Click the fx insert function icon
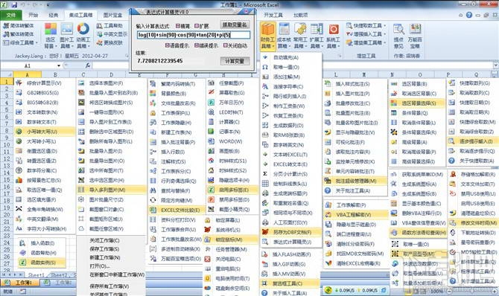The image size is (499, 296). pos(88,65)
